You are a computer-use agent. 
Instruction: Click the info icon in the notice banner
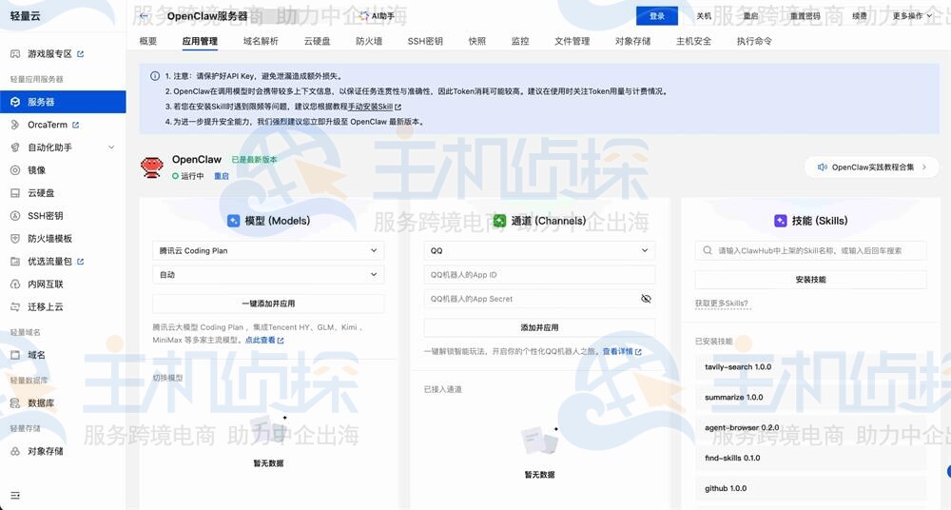[x=155, y=76]
